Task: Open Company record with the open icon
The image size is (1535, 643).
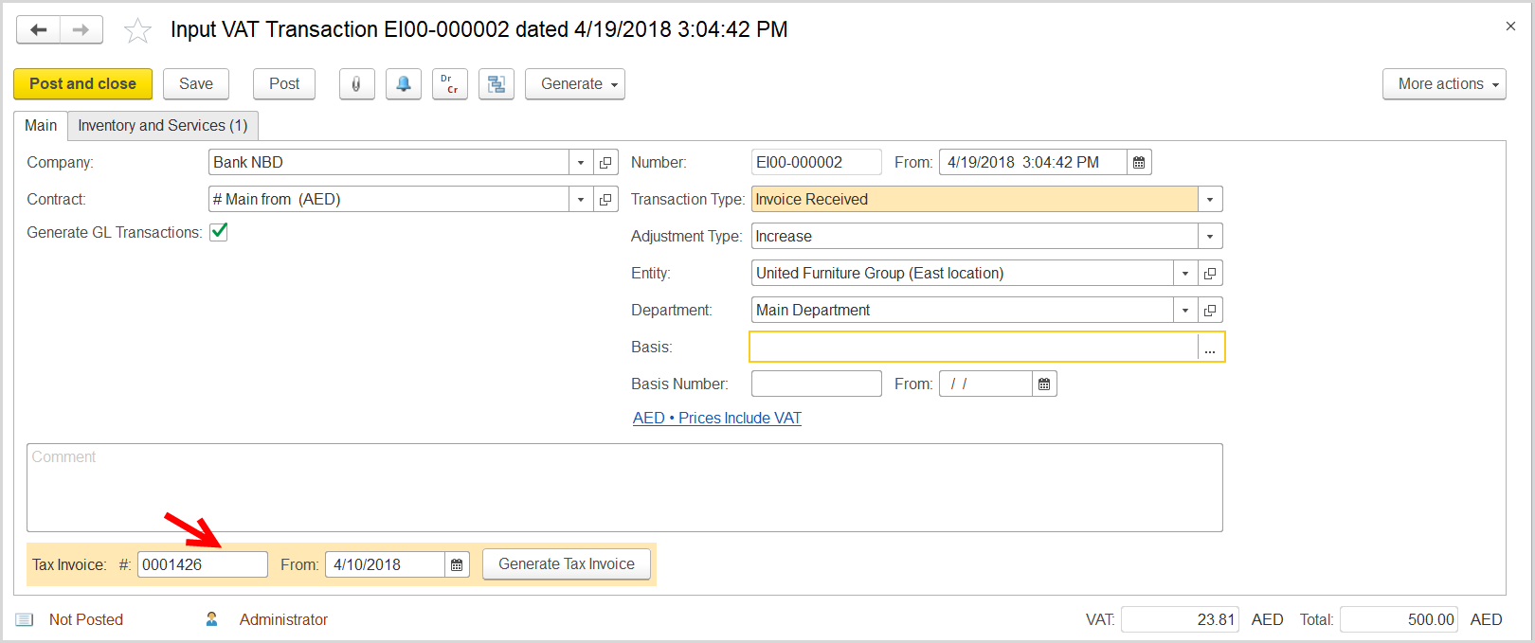Action: [x=606, y=162]
